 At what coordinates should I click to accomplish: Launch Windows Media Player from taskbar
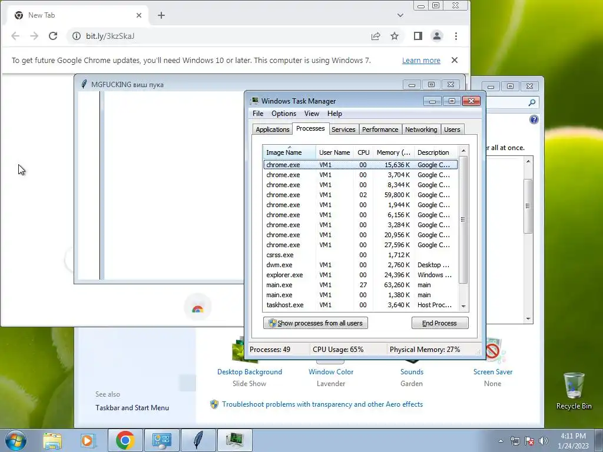click(88, 440)
